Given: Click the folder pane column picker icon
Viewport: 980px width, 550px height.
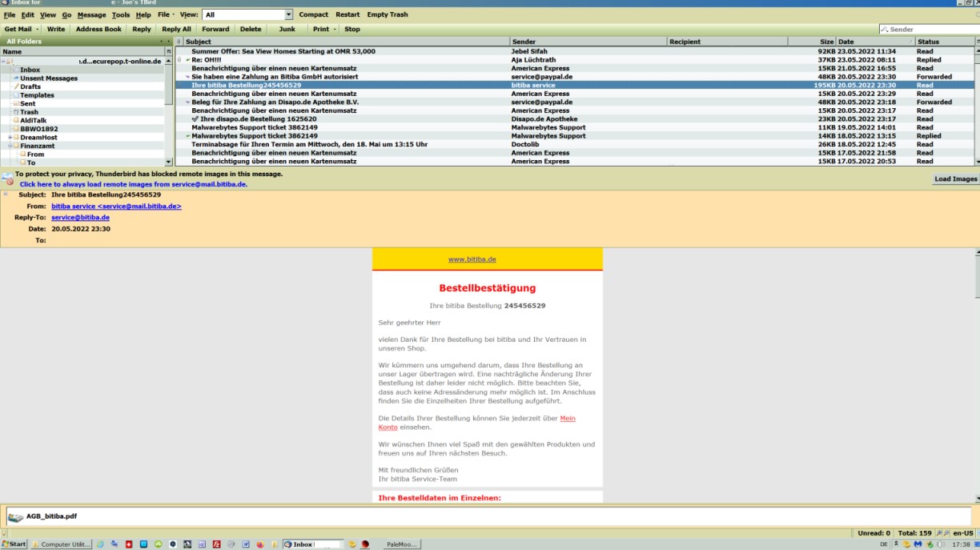Looking at the screenshot, I should 168,51.
